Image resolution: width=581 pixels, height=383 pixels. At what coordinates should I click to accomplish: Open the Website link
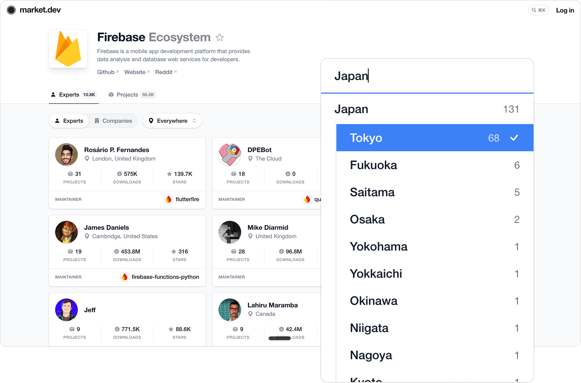pos(137,72)
